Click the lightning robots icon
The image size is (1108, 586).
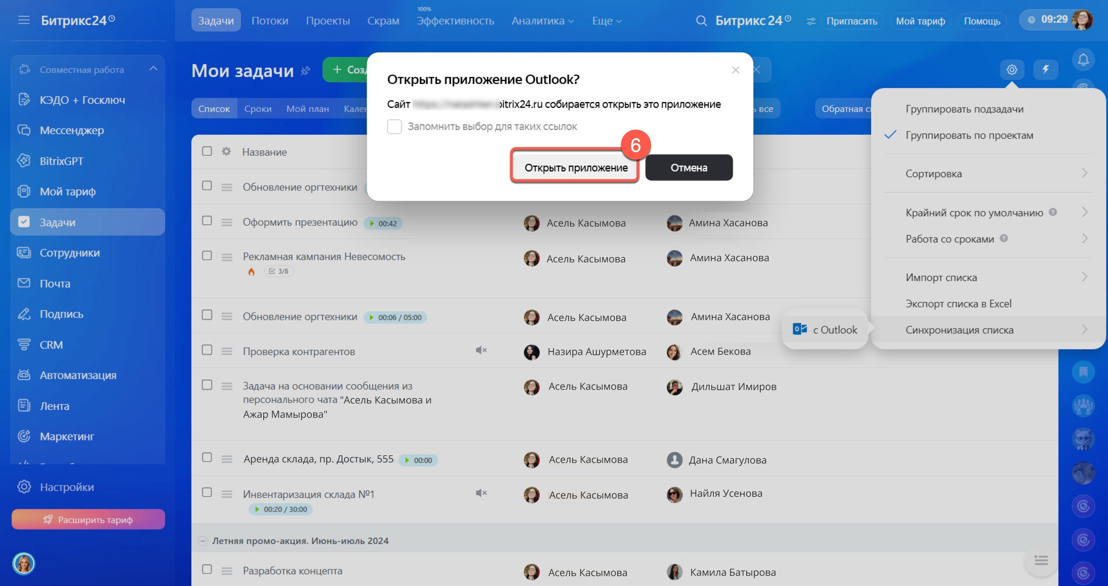point(1045,70)
